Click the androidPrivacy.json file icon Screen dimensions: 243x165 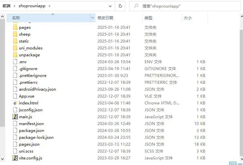pos(15,89)
